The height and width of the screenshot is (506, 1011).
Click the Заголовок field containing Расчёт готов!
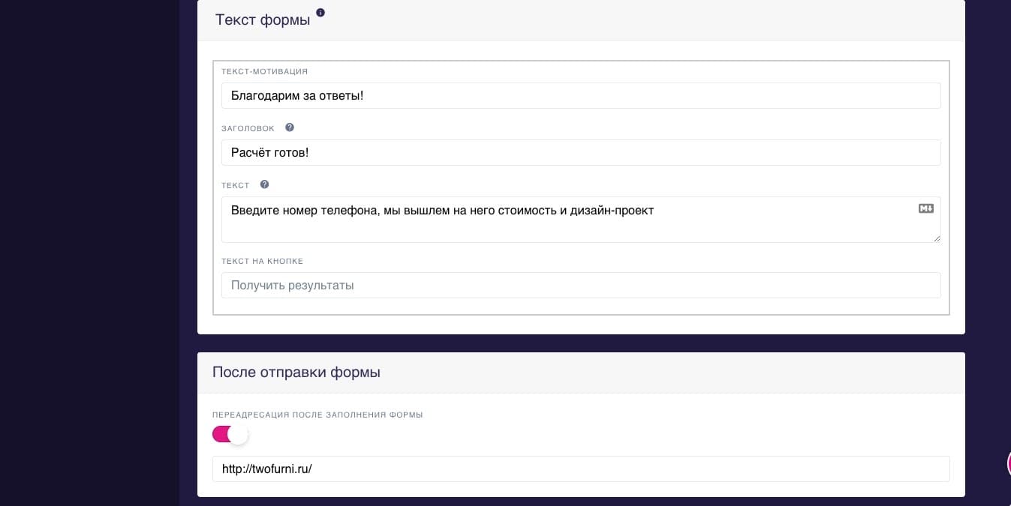[x=581, y=153]
